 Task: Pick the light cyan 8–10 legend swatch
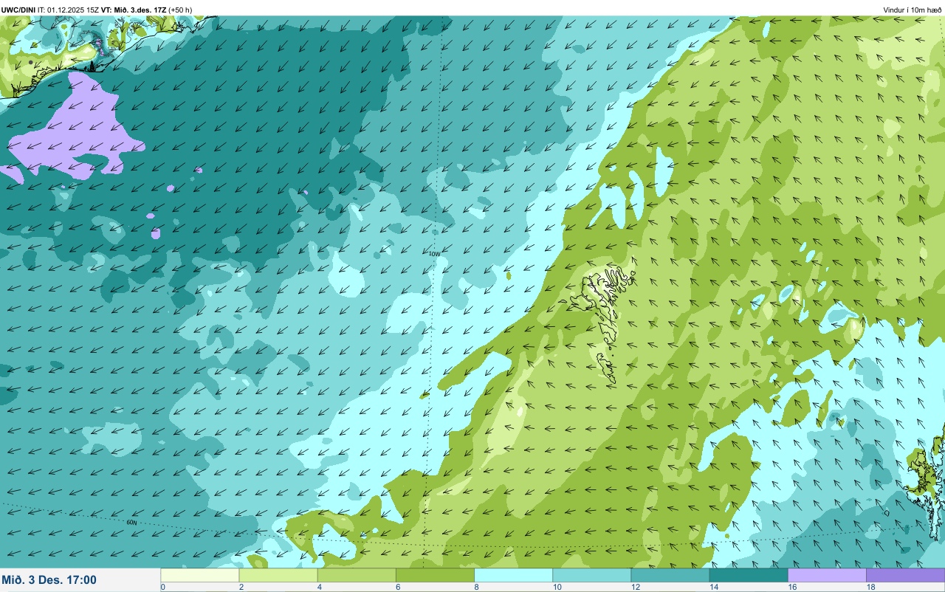click(x=513, y=575)
